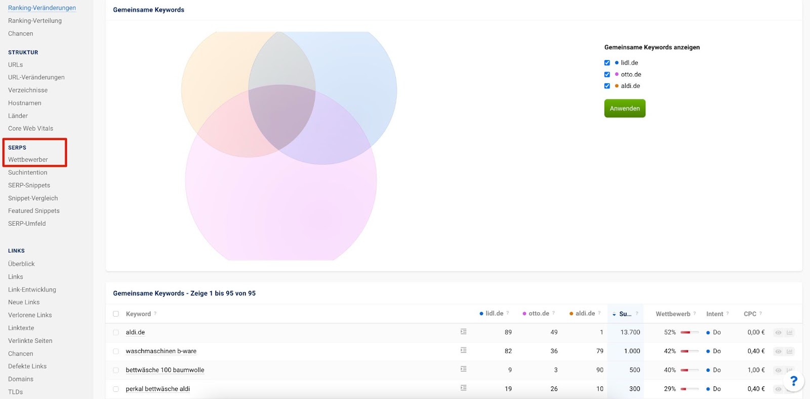The height and width of the screenshot is (399, 810).
Task: Click chart icon in aldi.de keyword row
Action: pos(789,332)
